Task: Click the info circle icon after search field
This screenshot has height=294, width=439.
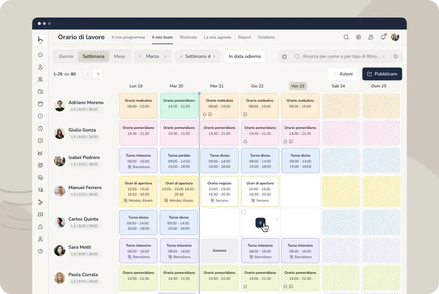Action: (395, 57)
